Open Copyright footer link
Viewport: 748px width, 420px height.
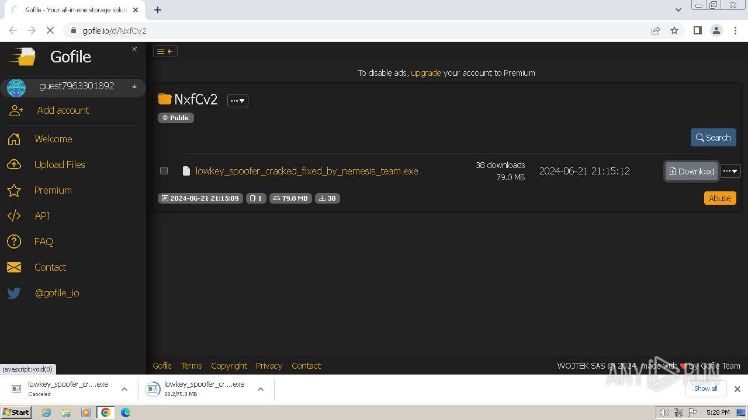(x=229, y=366)
